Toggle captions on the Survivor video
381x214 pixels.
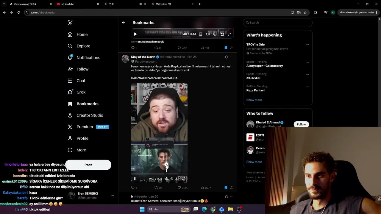[201, 34]
